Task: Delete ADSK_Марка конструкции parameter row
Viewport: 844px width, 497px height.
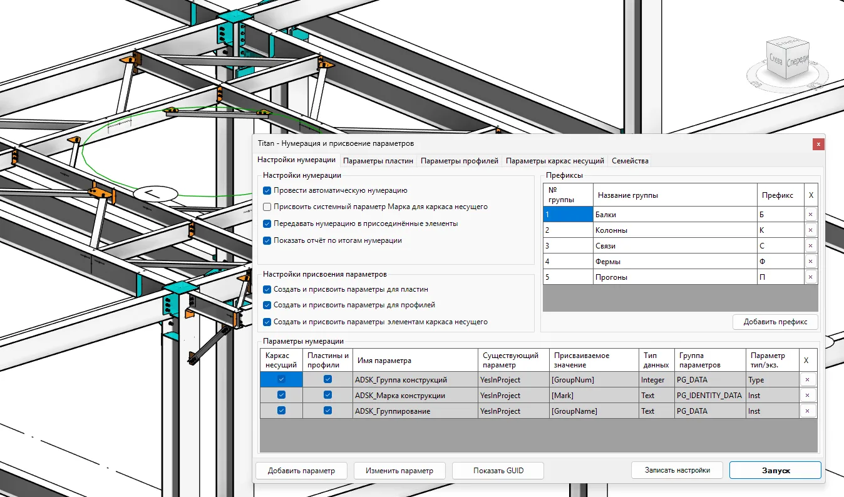Action: click(x=807, y=396)
